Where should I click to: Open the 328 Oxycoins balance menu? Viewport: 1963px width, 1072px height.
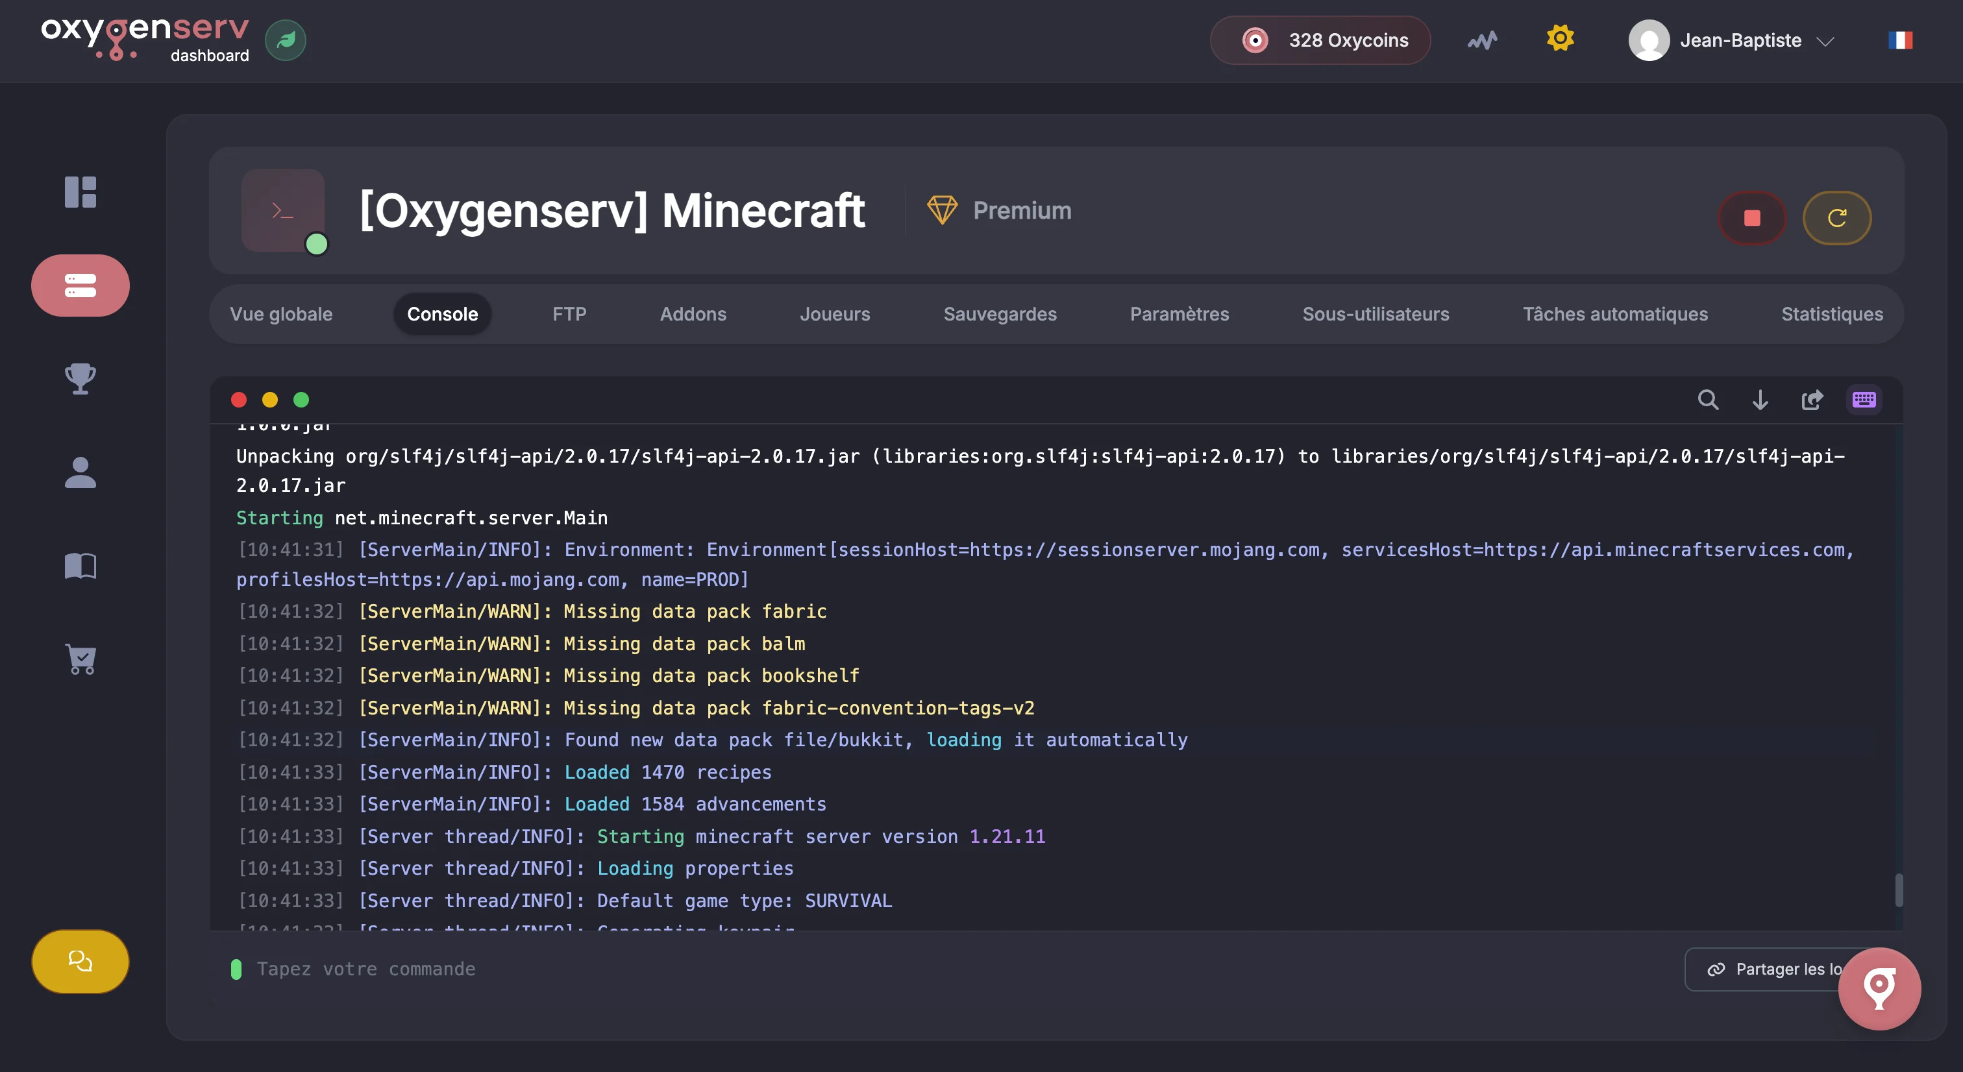tap(1320, 40)
